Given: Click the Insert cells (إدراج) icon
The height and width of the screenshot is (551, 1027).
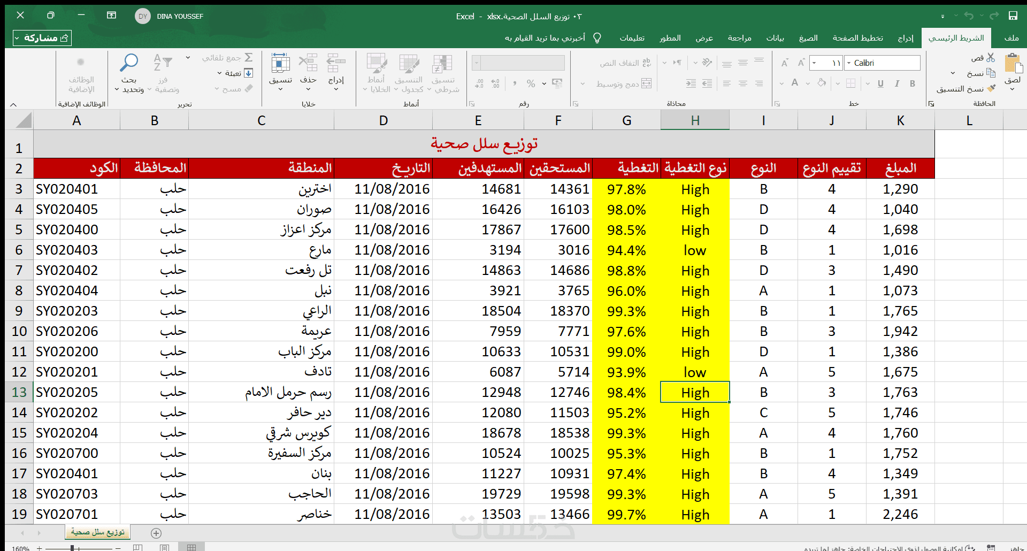Looking at the screenshot, I should (336, 63).
